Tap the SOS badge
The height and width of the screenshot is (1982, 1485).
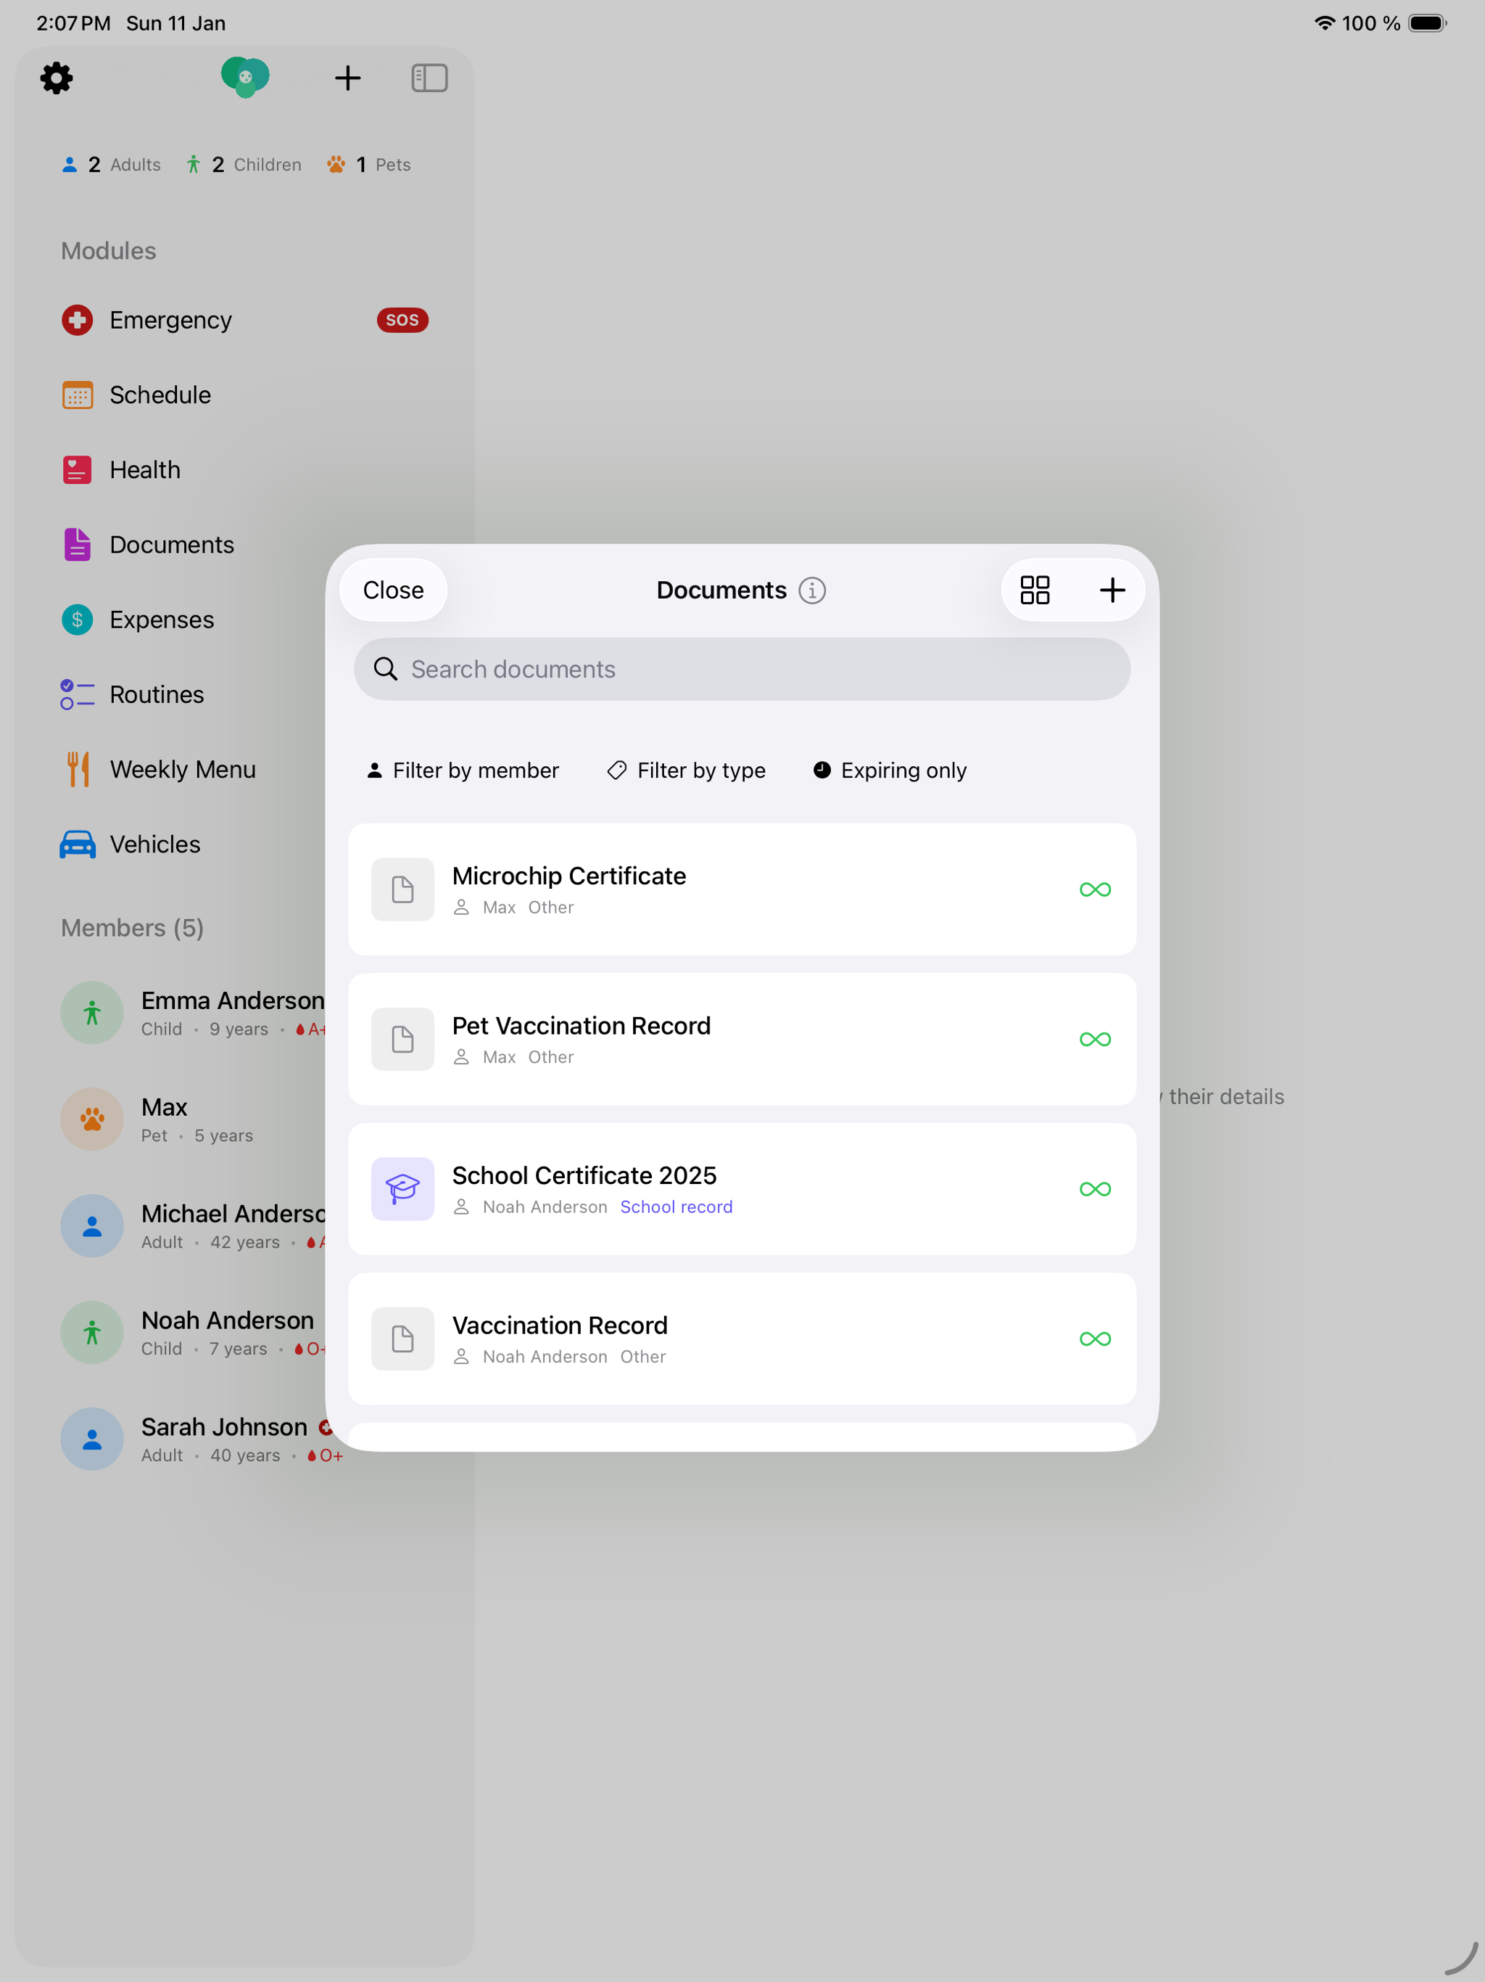coord(402,320)
